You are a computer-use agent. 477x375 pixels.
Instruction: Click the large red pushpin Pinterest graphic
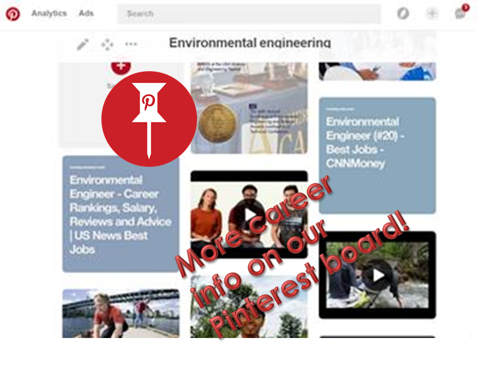[x=149, y=119]
